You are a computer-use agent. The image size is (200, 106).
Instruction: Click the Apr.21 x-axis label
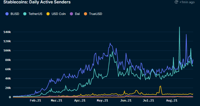tap(80, 101)
